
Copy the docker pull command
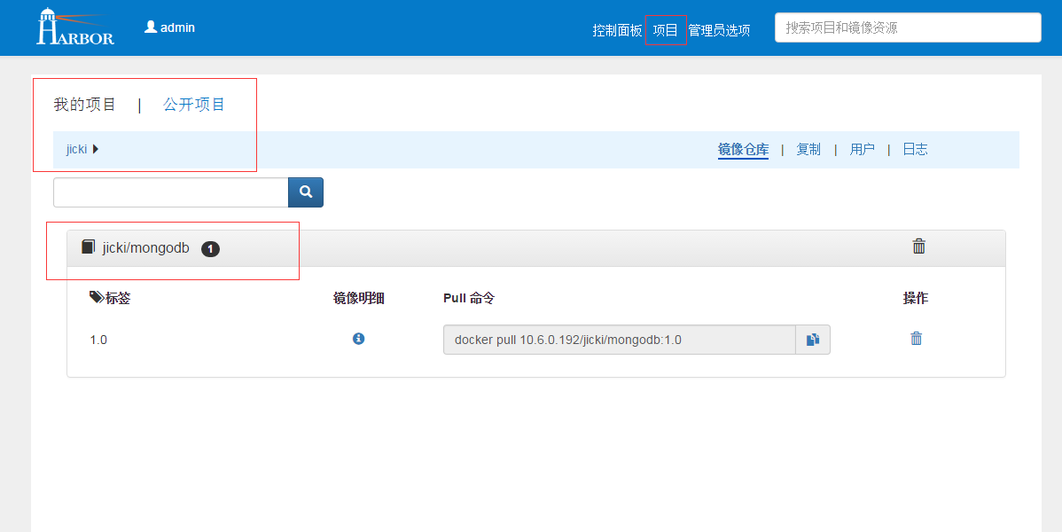point(813,340)
